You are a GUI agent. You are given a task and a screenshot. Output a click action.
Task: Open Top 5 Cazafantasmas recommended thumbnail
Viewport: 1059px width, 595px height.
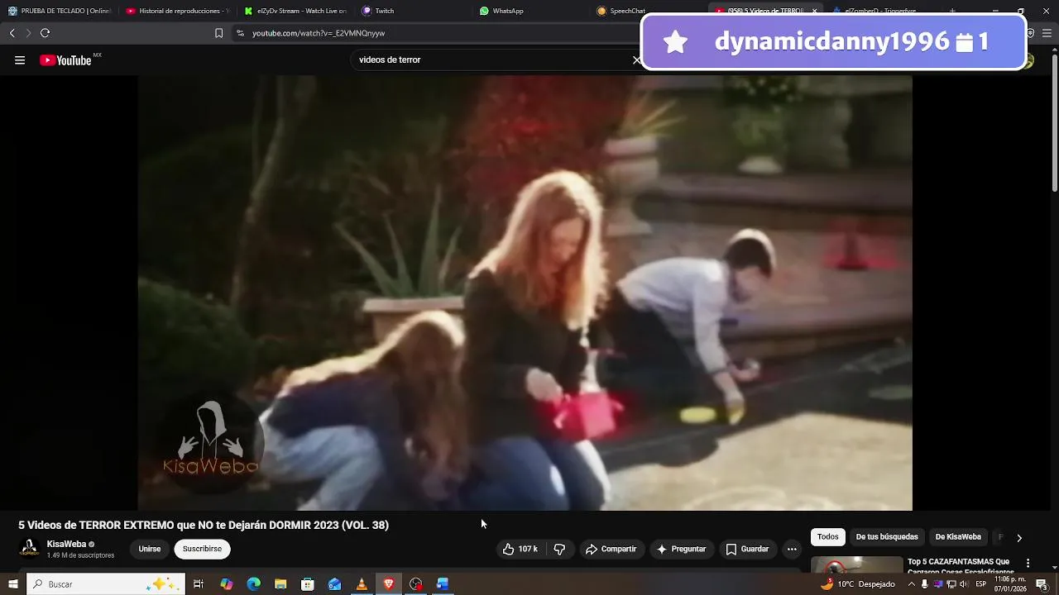click(856, 565)
